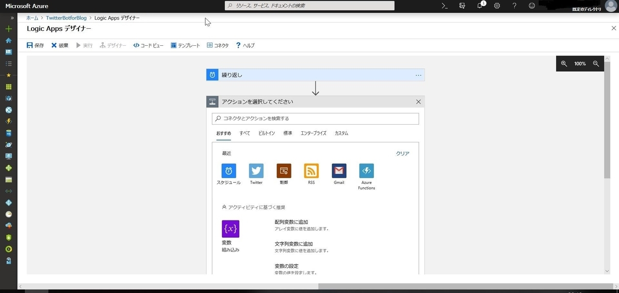Open the directory and subscription filter icon
This screenshot has width=619, height=293.
pos(462,6)
